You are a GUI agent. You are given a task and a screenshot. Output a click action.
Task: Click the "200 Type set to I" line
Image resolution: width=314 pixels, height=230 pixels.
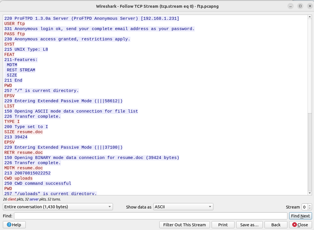[26, 127]
